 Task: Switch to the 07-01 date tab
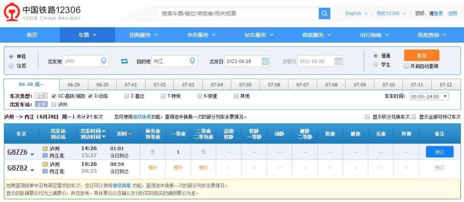point(131,85)
